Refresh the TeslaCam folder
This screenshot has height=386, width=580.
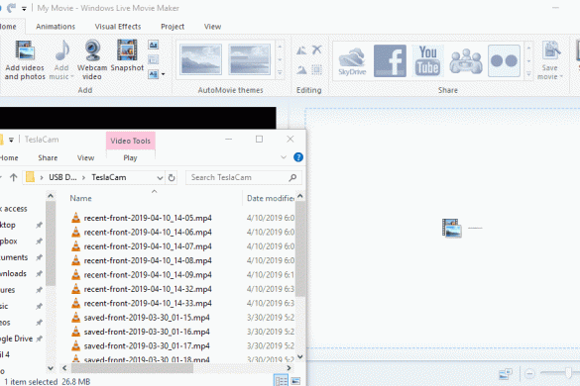pos(172,178)
